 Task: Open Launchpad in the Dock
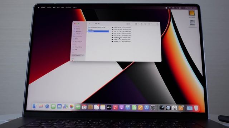tap(41, 106)
